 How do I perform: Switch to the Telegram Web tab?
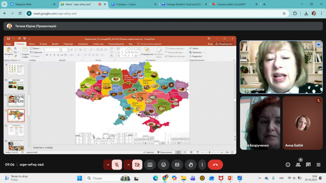tap(29, 4)
